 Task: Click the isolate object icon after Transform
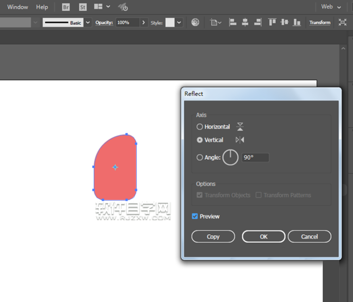342,22
